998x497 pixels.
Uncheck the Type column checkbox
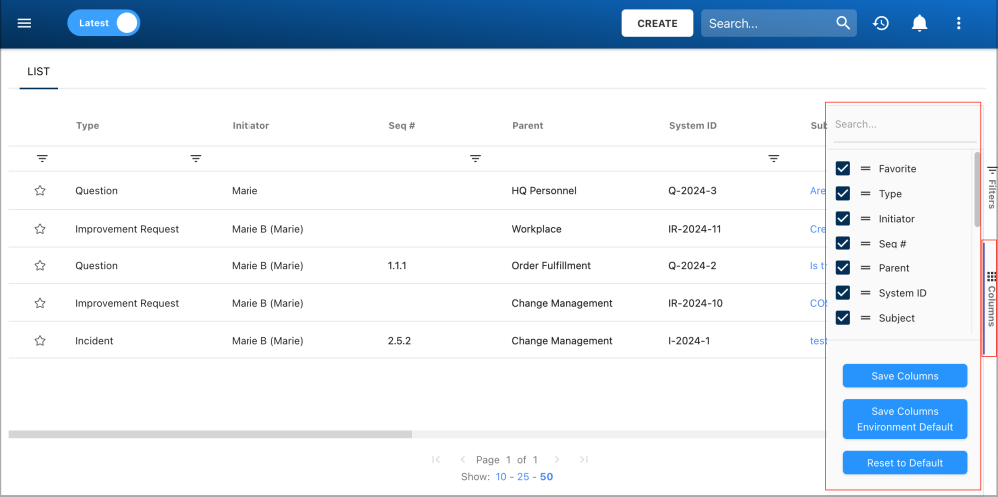pyautogui.click(x=843, y=193)
